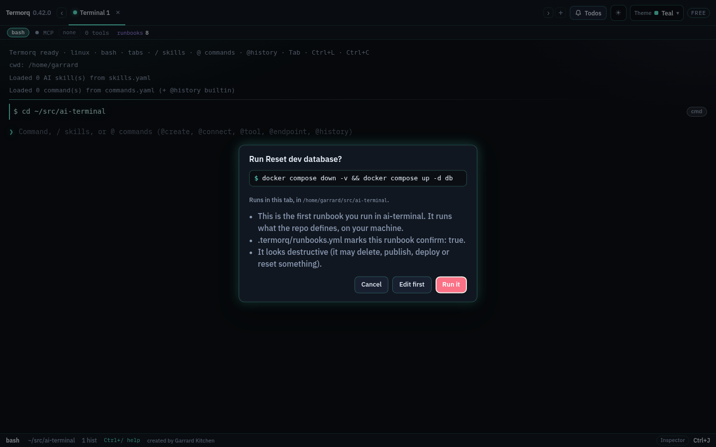Click the Run it button
Screen dimensions: 716x447
pyautogui.click(x=451, y=285)
